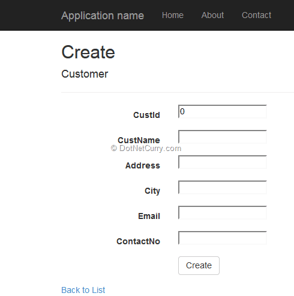This screenshot has width=294, height=296.
Task: Click the large Create page heading
Action: click(x=88, y=52)
